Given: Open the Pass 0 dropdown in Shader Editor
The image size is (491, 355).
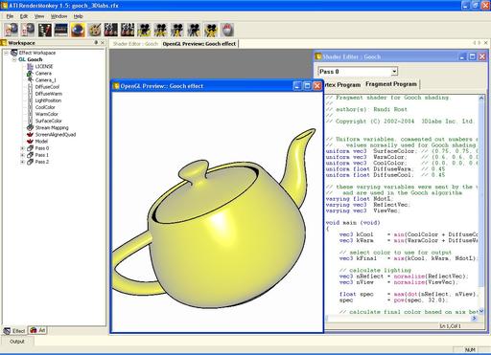Looking at the screenshot, I should (395, 72).
